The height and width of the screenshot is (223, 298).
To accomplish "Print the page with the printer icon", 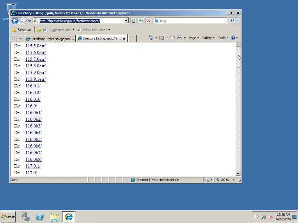I will pos(179,38).
